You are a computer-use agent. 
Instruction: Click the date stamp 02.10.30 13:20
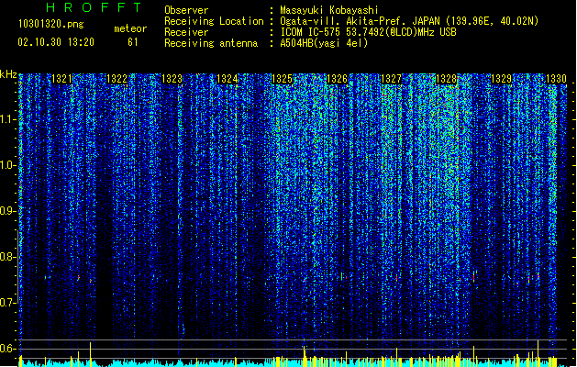[x=56, y=42]
